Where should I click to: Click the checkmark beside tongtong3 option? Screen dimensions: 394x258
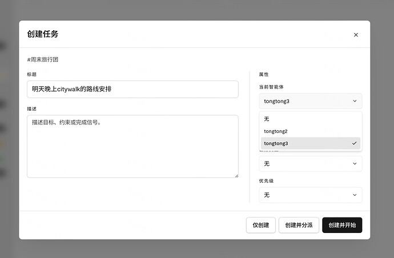coord(354,143)
